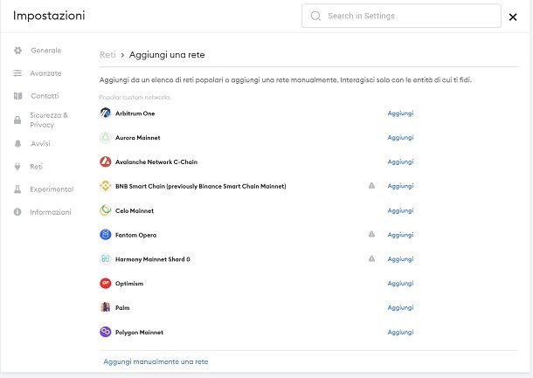Click the warning icon beside BNB Smart Chain
The height and width of the screenshot is (378, 533).
372,186
